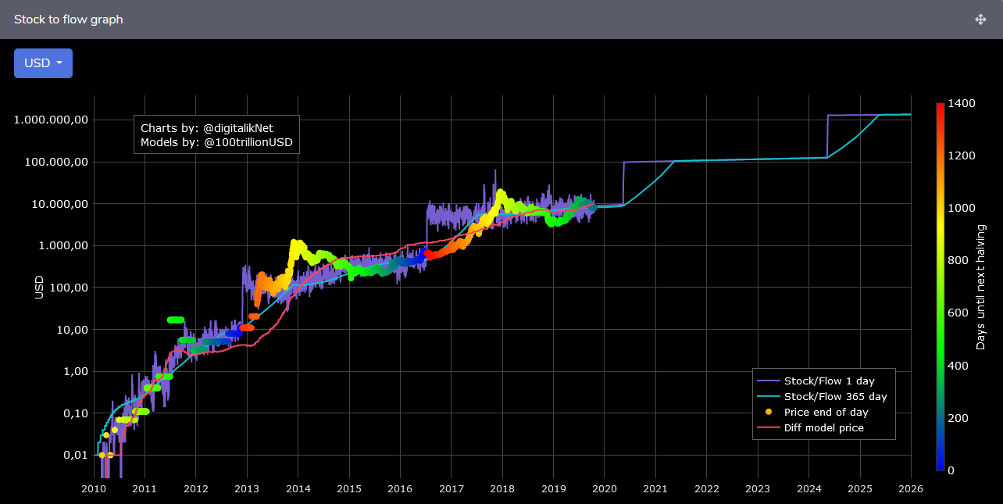Select the Stock to flow graph title
The height and width of the screenshot is (504, 1003).
pos(69,20)
